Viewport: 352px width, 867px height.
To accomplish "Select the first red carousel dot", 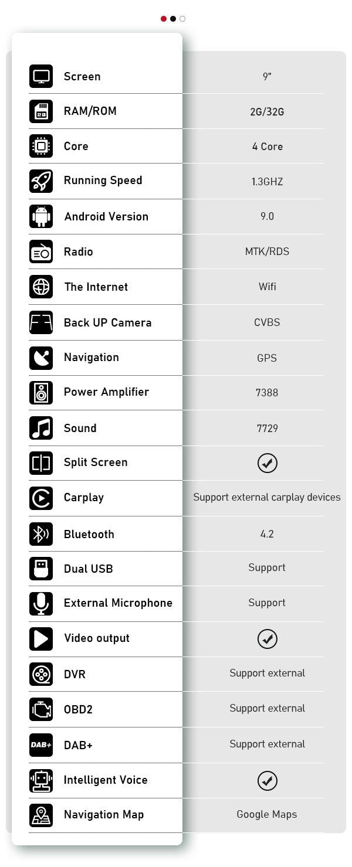I will 164,19.
